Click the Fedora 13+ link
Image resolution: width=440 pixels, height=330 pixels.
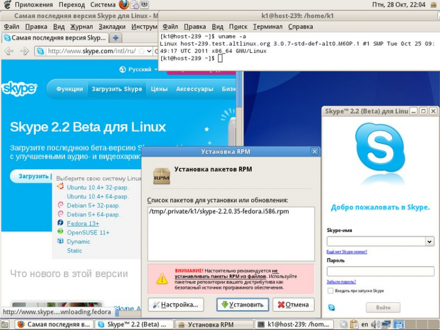point(83,223)
